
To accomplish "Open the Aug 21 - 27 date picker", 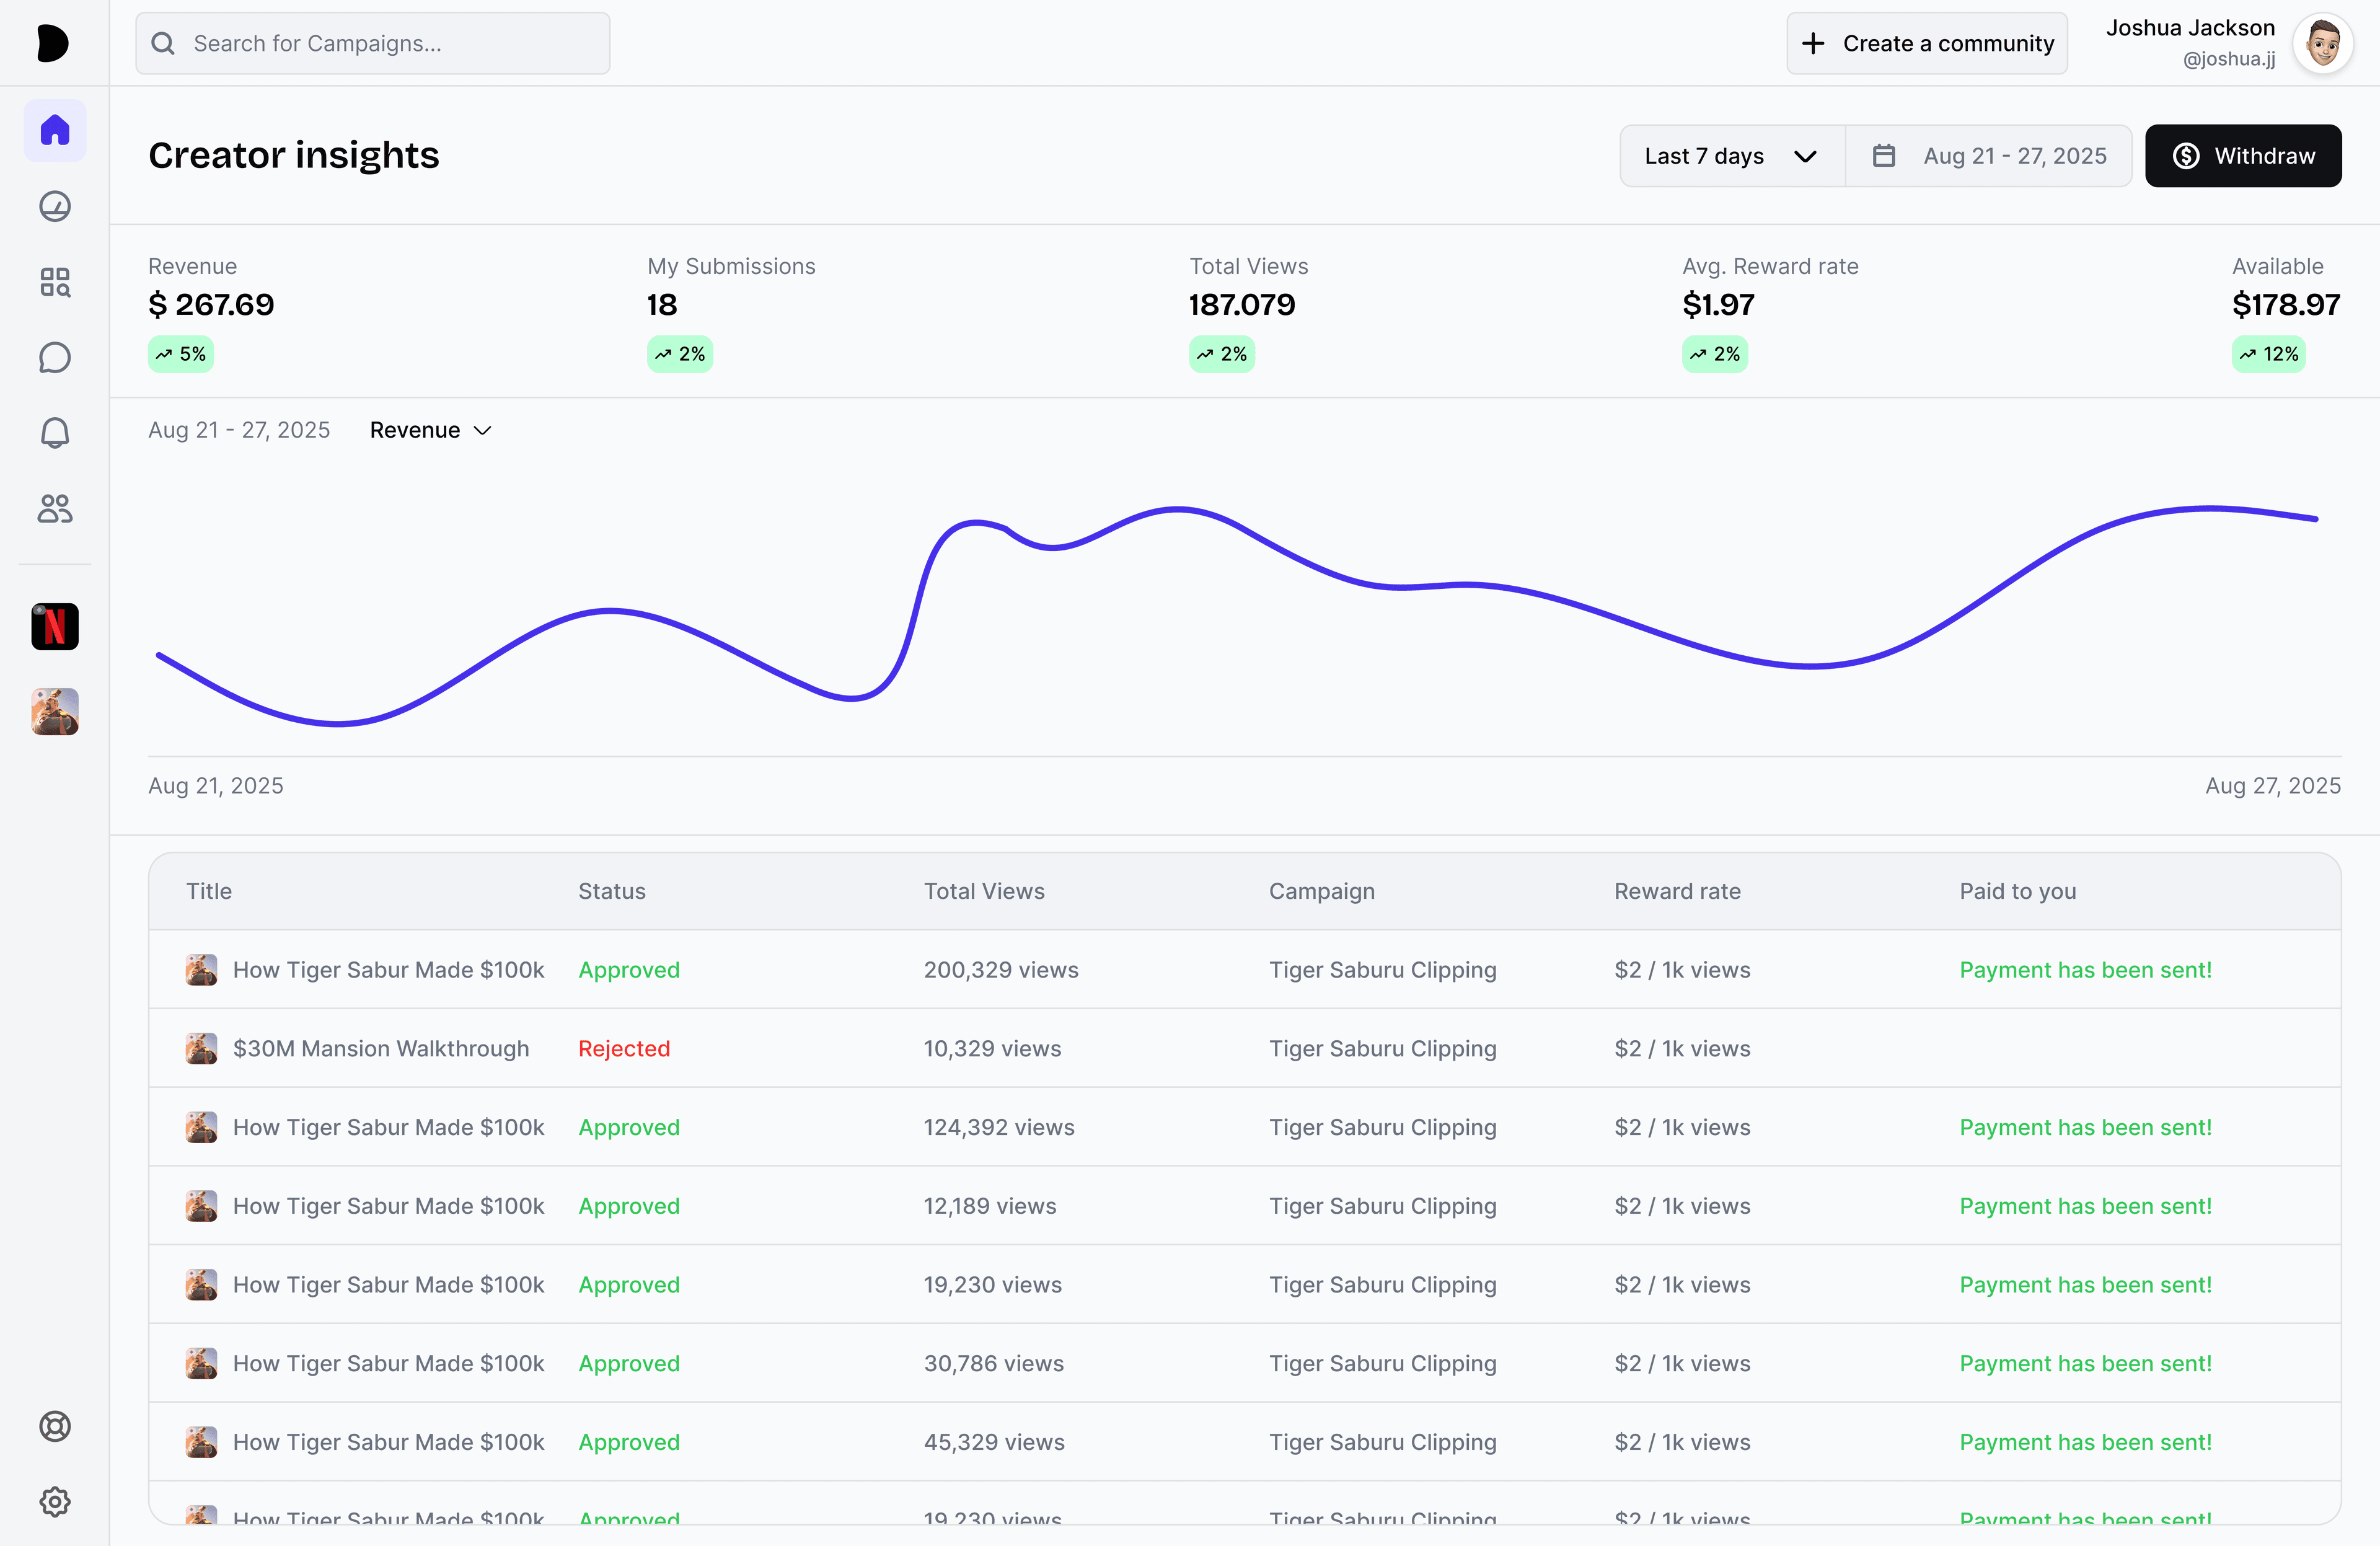I will [x=1989, y=156].
